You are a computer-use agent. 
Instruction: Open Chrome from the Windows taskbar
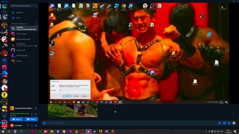click(76, 131)
